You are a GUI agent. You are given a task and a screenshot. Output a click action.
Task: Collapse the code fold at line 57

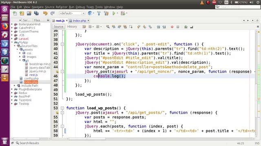(x=62, y=126)
